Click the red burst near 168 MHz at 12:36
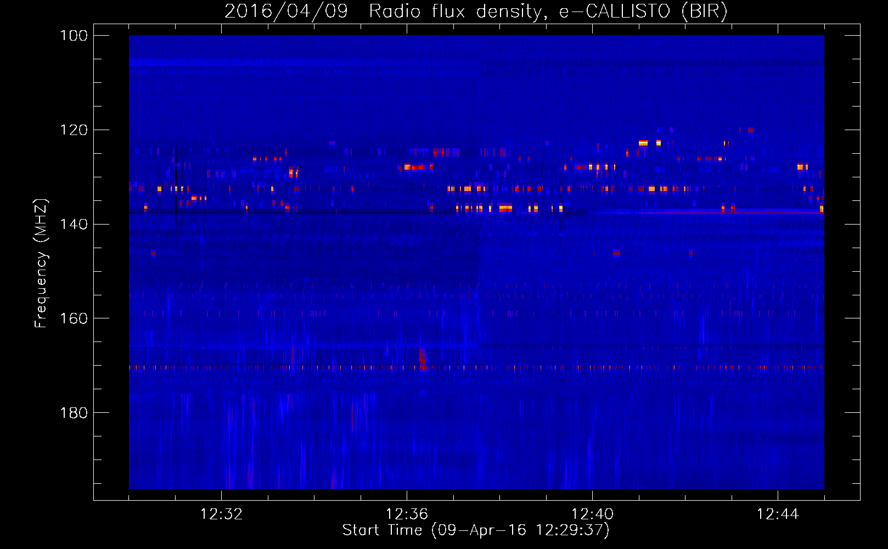 point(423,358)
